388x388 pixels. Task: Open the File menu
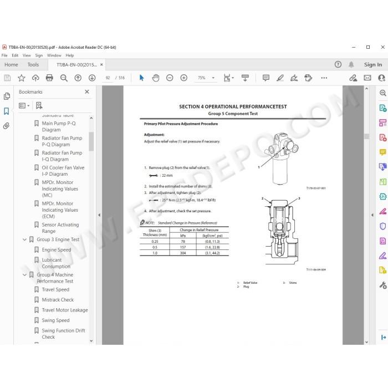point(4,55)
